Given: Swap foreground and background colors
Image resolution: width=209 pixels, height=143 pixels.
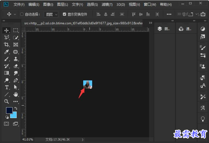Looking at the screenshot, I should (x=16, y=108).
